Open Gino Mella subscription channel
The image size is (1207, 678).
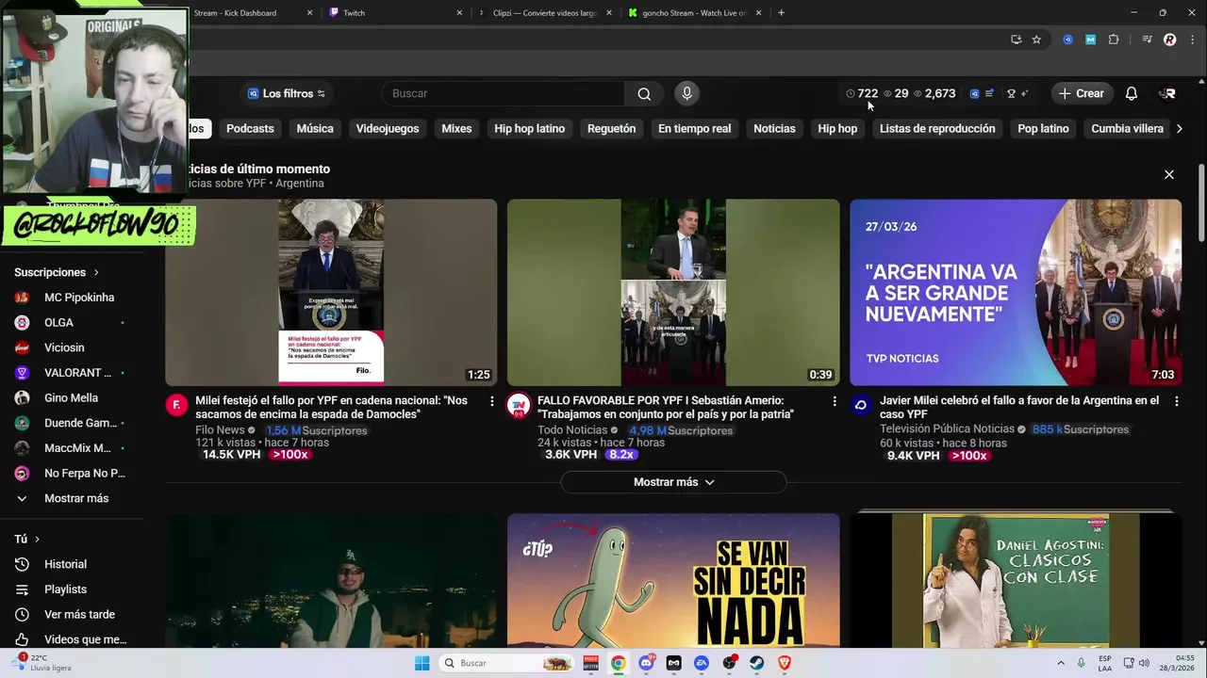coord(72,397)
